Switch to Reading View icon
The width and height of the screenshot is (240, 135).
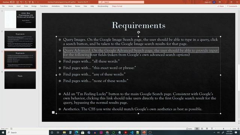[207, 129]
